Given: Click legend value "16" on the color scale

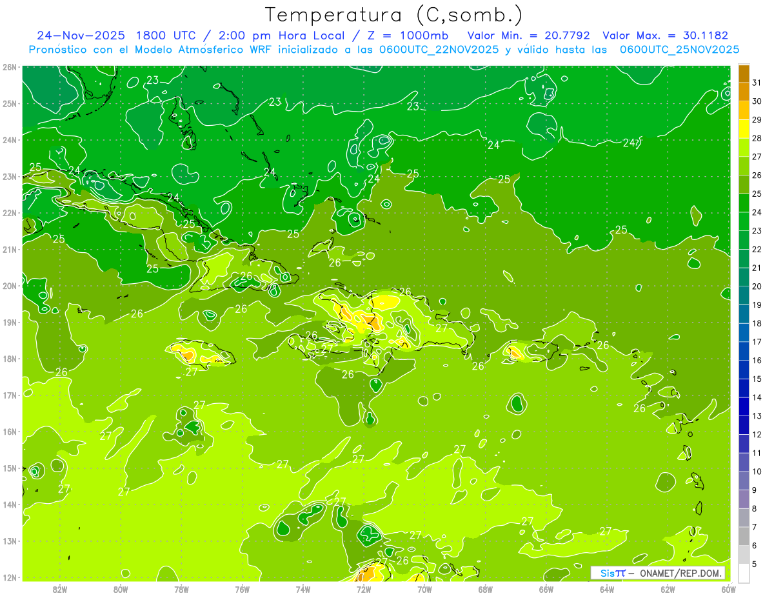Looking at the screenshot, I should [757, 360].
